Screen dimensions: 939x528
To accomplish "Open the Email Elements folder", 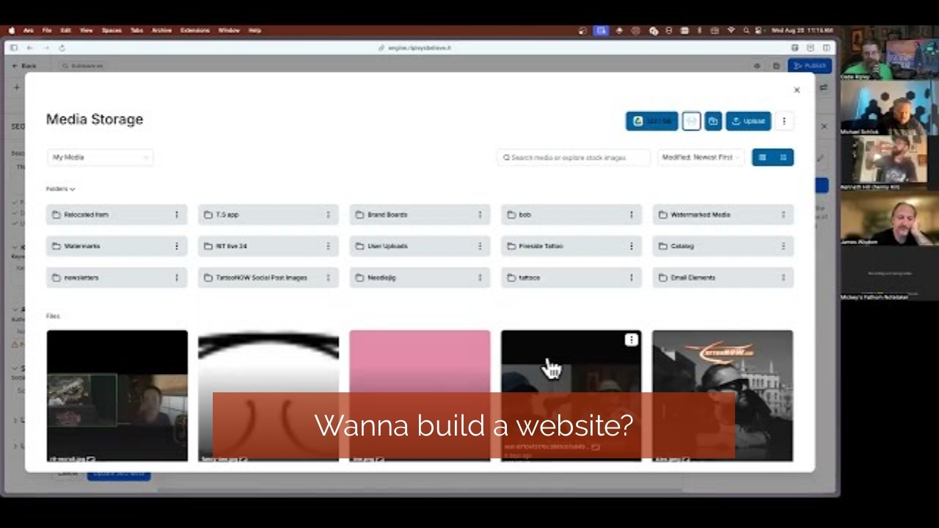I will click(723, 278).
